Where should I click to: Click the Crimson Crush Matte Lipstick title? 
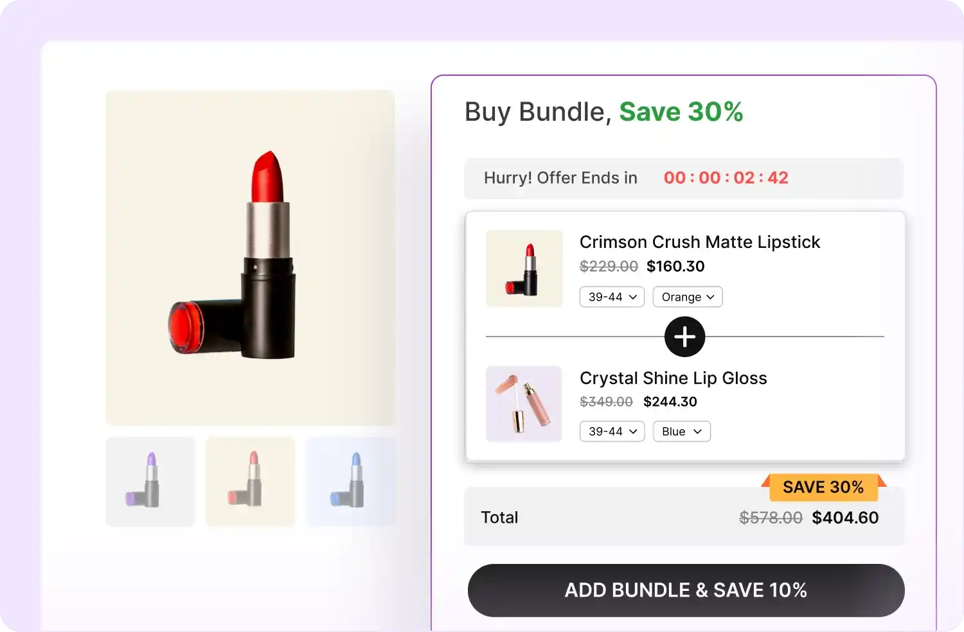[700, 242]
